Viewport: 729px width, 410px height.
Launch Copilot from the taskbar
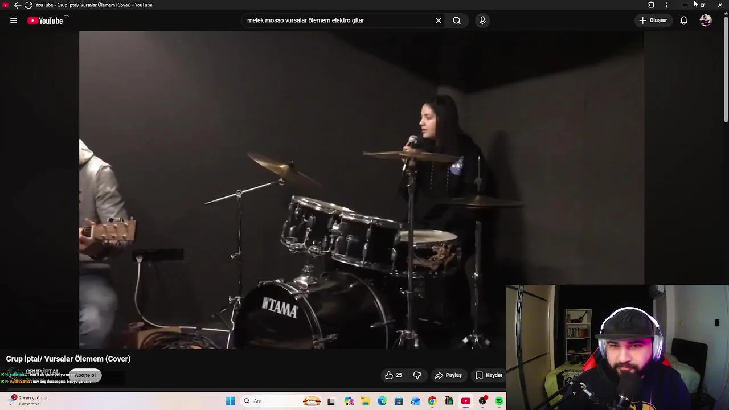pos(349,401)
